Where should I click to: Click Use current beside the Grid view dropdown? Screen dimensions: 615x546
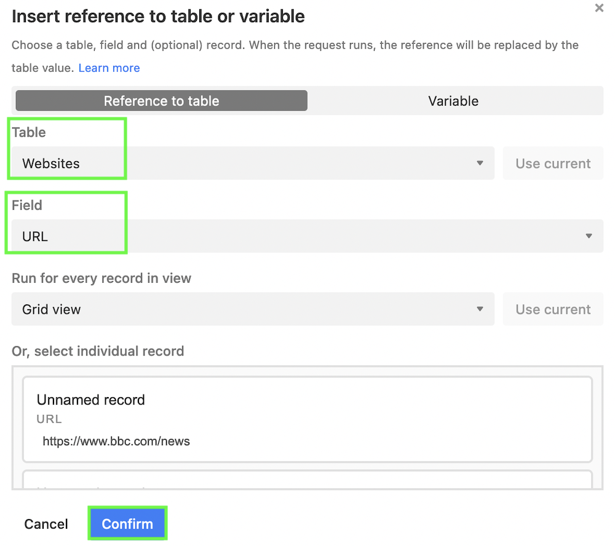pyautogui.click(x=552, y=309)
